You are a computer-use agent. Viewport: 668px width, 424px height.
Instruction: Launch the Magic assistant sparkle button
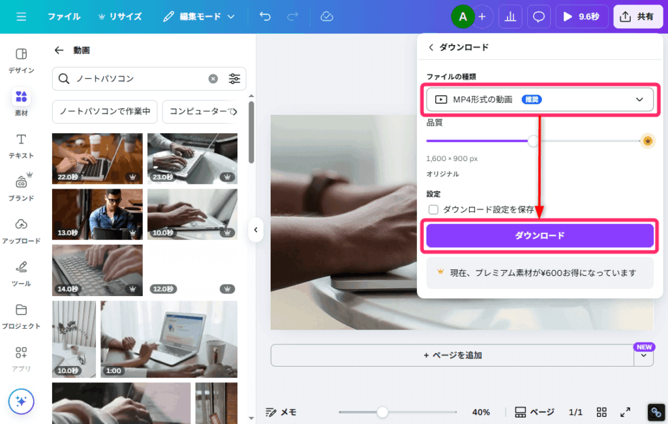pyautogui.click(x=21, y=401)
